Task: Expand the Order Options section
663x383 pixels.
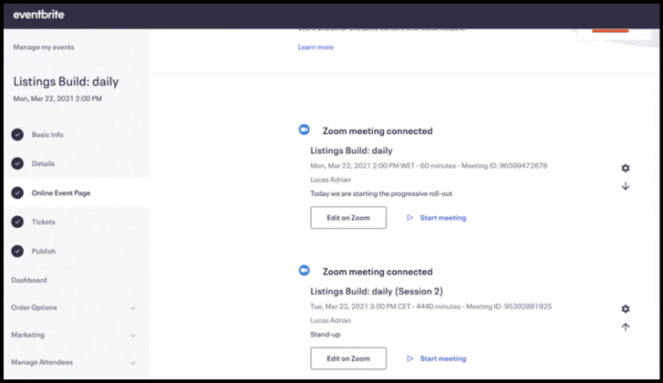Action: pos(133,308)
